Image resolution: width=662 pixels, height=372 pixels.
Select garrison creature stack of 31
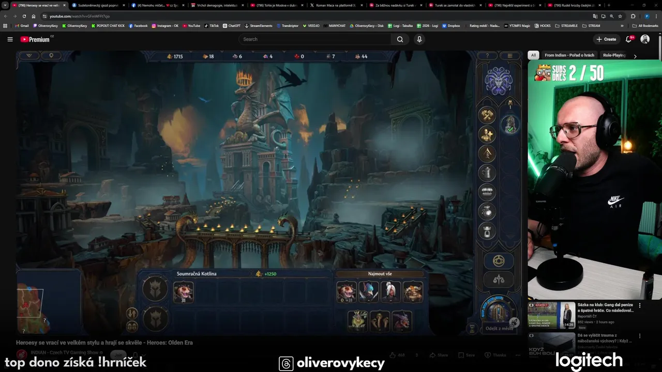pyautogui.click(x=183, y=292)
